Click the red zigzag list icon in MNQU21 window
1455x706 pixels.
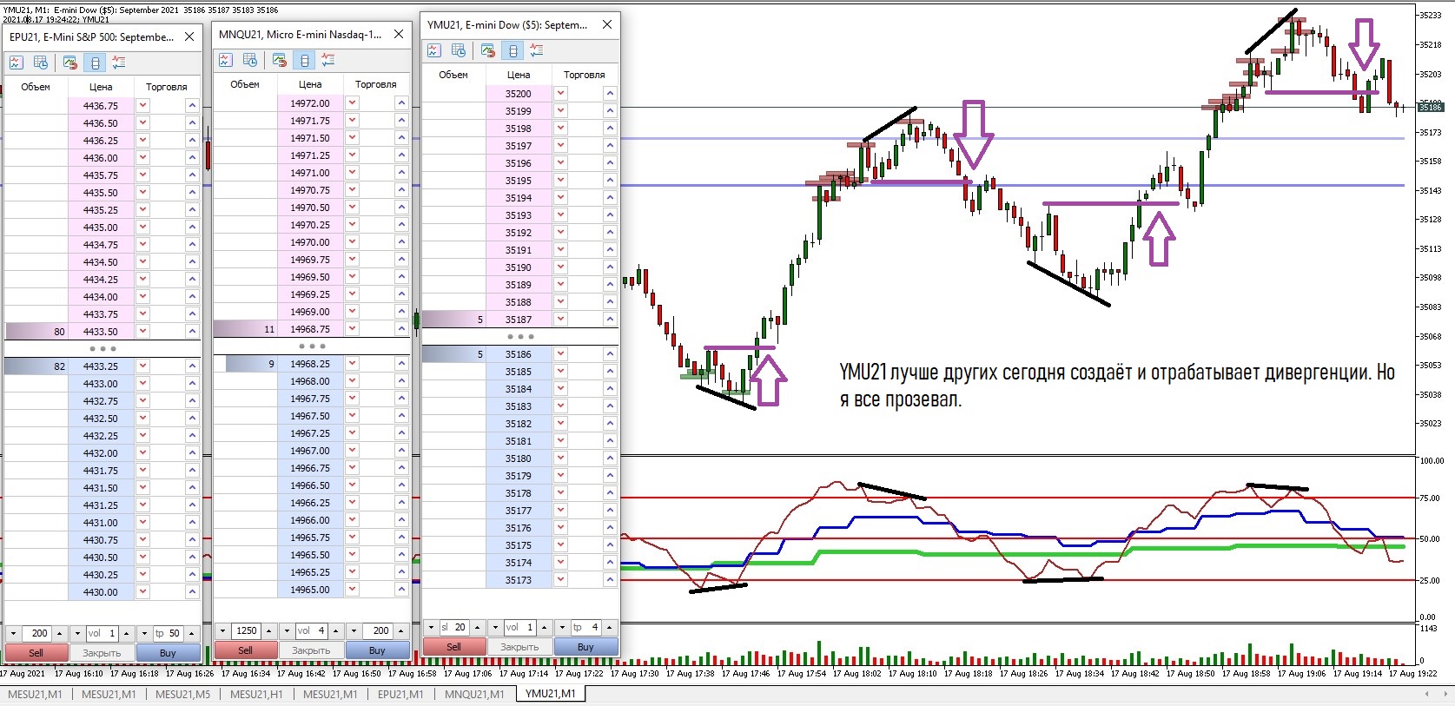pyautogui.click(x=328, y=60)
